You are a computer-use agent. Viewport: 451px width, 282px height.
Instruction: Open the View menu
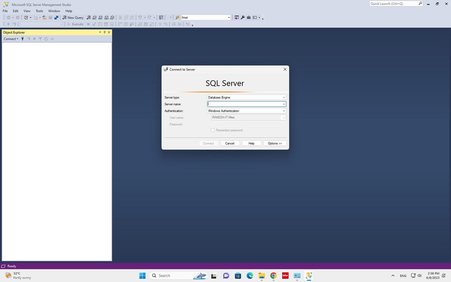tap(27, 11)
